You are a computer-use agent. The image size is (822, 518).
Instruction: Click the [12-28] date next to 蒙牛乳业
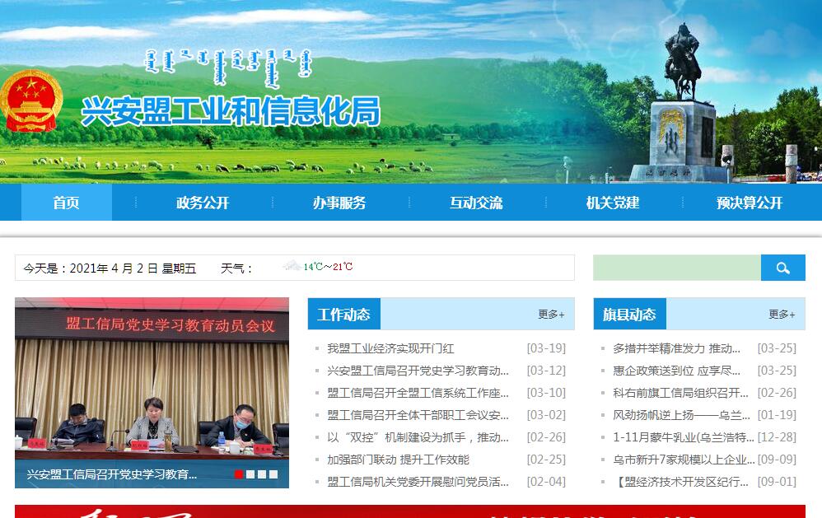[777, 437]
